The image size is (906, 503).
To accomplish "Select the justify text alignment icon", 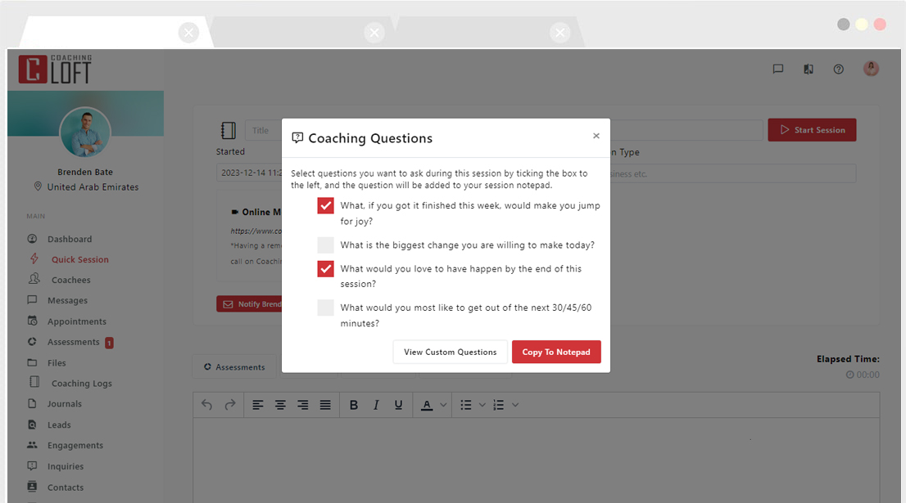I will [324, 404].
